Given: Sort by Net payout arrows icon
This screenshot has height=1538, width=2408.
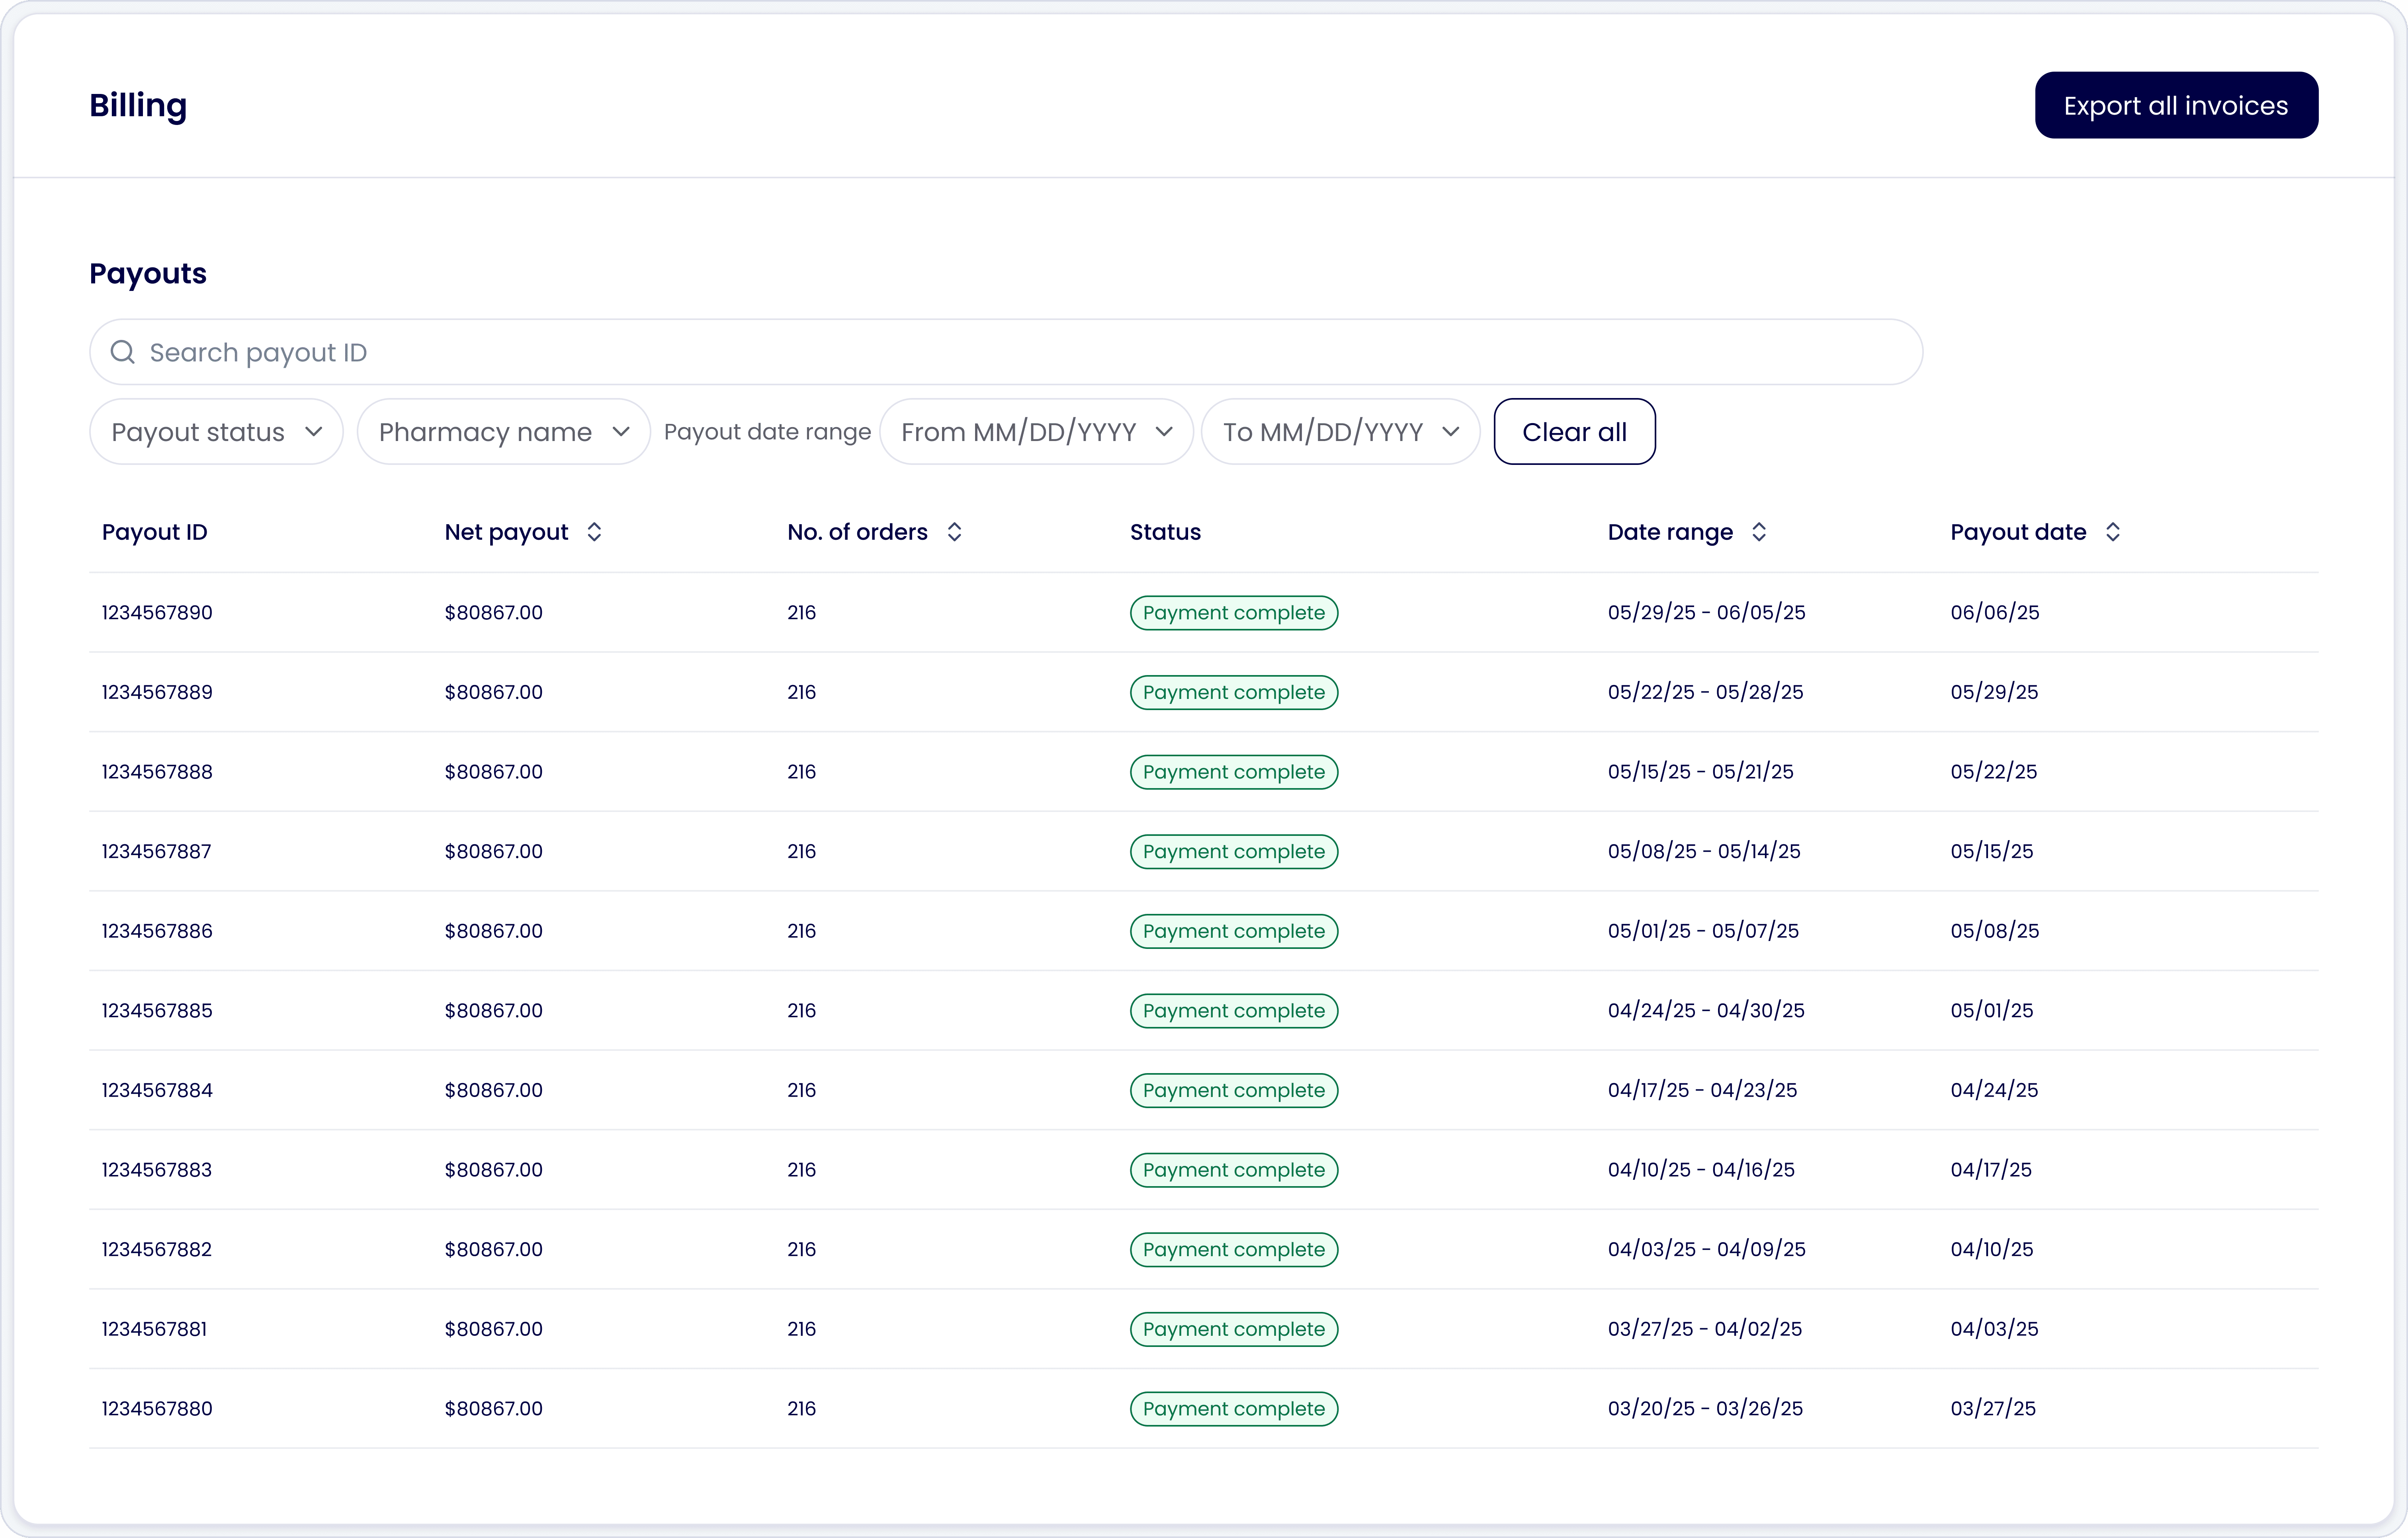Looking at the screenshot, I should click(594, 532).
